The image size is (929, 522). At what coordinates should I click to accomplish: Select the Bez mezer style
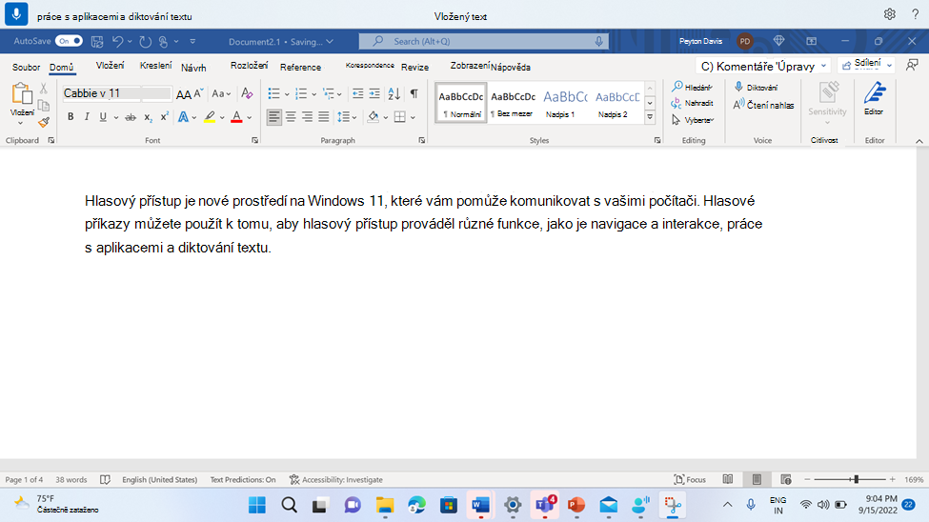(x=513, y=103)
